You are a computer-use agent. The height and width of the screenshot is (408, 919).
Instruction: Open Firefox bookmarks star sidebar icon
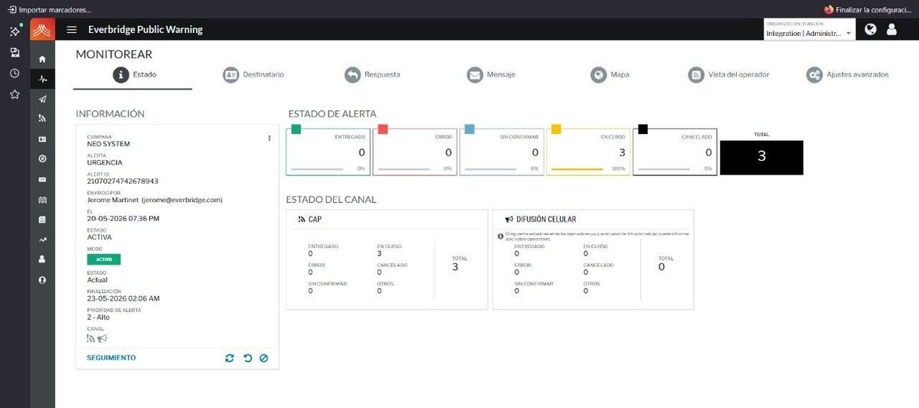15,94
